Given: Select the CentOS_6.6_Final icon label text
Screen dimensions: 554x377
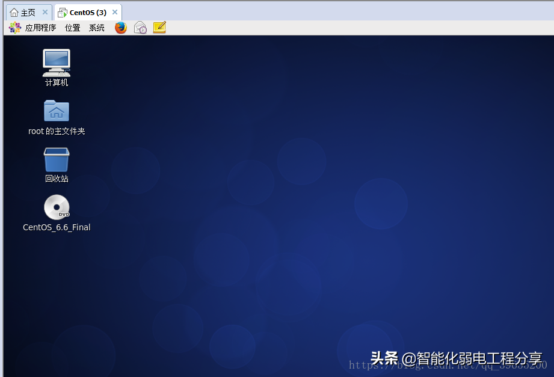Looking at the screenshot, I should tap(56, 227).
